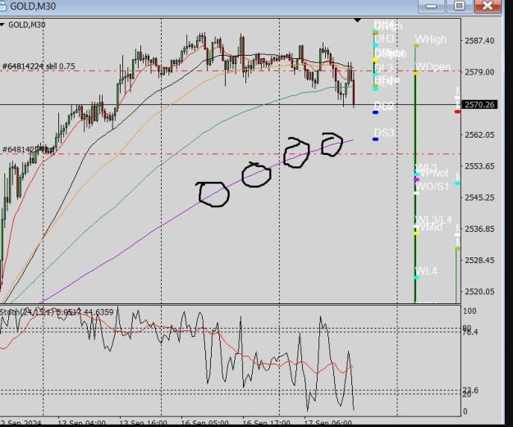Minimize the GOLD,M30 chart window
The image size is (513, 427).
point(431,6)
